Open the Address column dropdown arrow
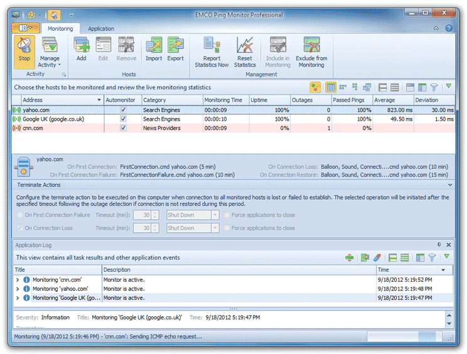The width and height of the screenshot is (467, 354). click(99, 100)
